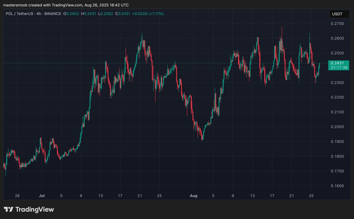Open the USDT currency selector
Screen dimensions: 354x219
tap(339, 14)
